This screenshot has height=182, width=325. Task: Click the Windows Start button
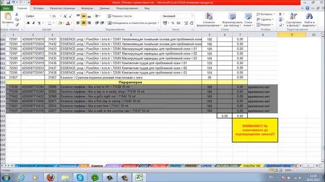click(x=6, y=177)
